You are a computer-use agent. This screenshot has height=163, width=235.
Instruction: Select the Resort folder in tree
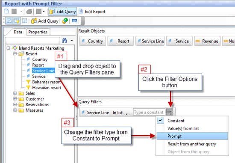point(31,54)
